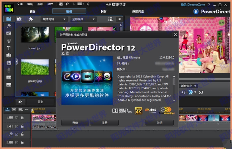
Task: Click the puzzle piece plug-in icon
Action: click(x=30, y=19)
